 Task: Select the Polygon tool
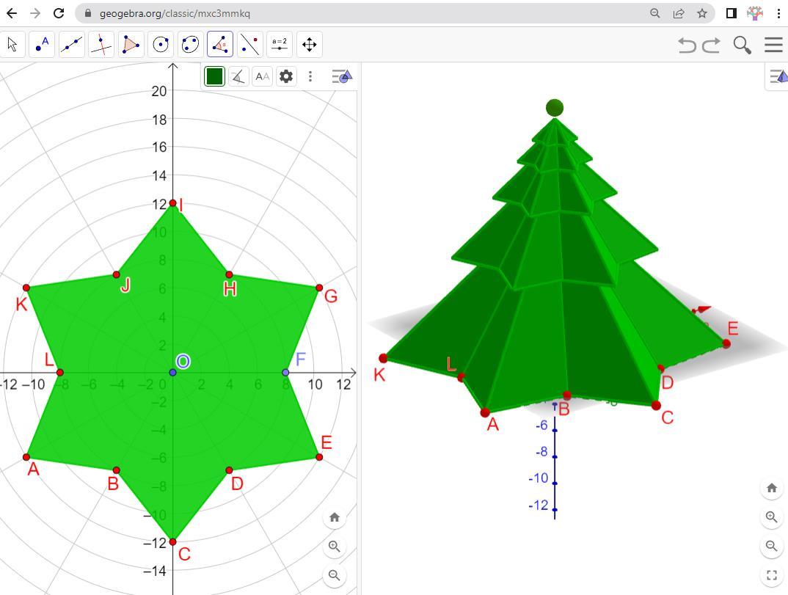click(131, 45)
